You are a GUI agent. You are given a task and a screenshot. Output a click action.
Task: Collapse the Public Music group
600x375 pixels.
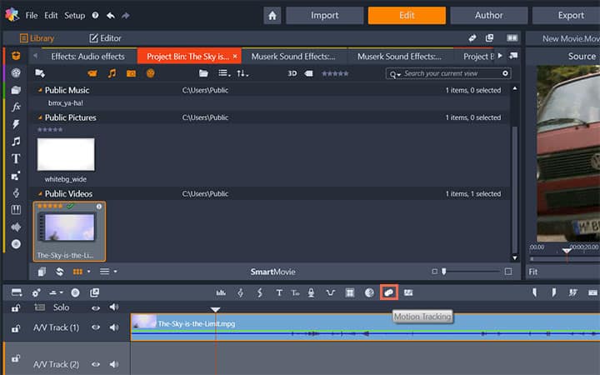tap(40, 90)
